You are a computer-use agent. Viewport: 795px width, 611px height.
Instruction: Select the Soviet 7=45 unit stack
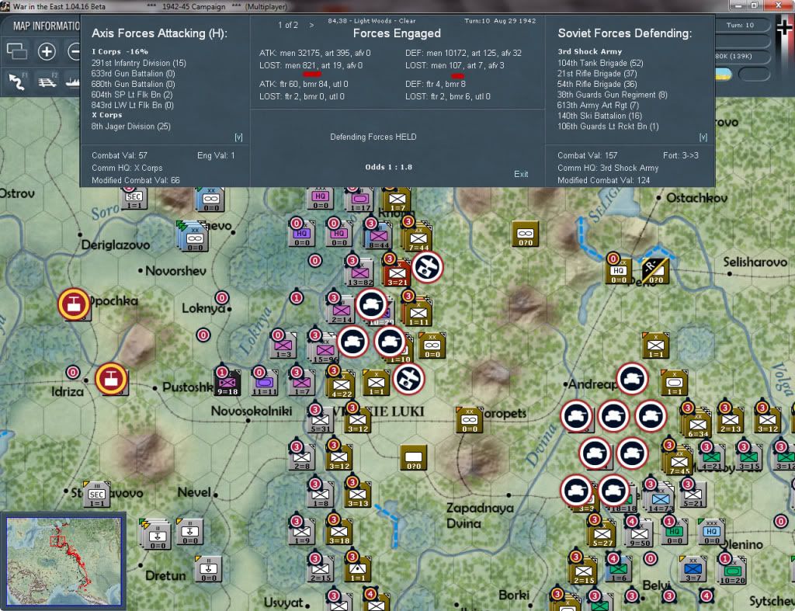[679, 461]
